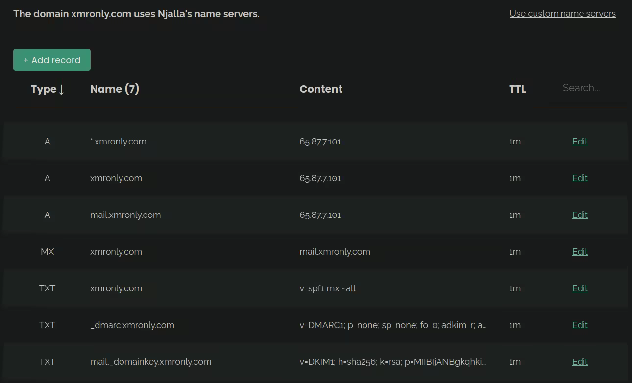
Task: Edit the mail.xmronly.com A record
Action: coord(580,215)
